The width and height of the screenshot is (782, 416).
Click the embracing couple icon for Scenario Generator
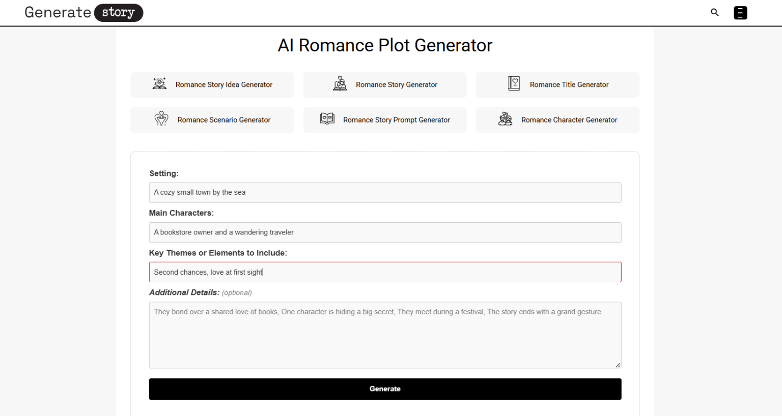[161, 119]
